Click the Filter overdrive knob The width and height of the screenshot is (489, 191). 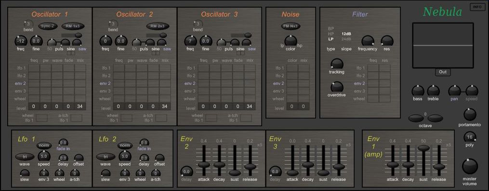(x=337, y=87)
